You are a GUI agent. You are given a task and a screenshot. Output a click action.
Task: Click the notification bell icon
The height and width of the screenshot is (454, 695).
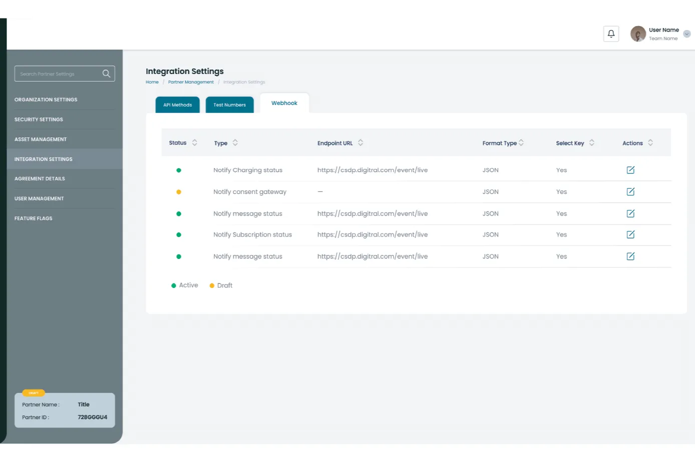coord(611,34)
